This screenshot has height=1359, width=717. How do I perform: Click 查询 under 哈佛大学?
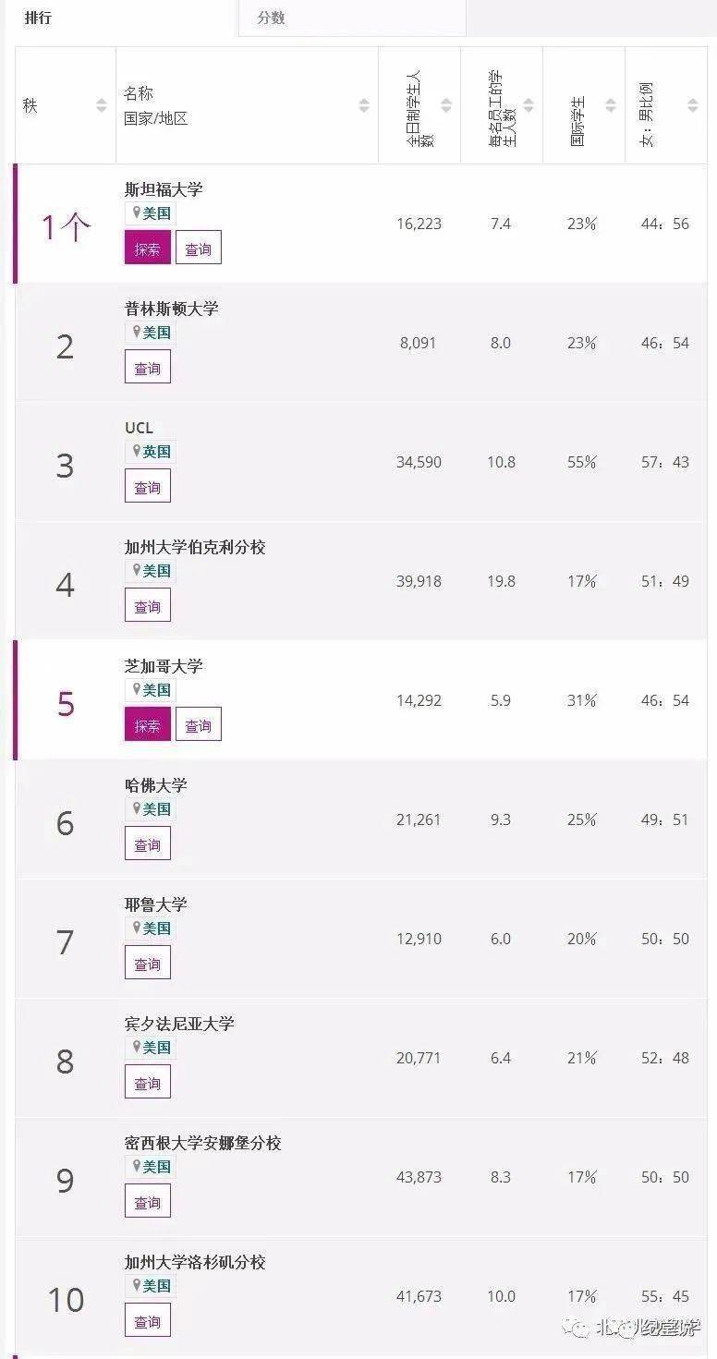tap(148, 844)
